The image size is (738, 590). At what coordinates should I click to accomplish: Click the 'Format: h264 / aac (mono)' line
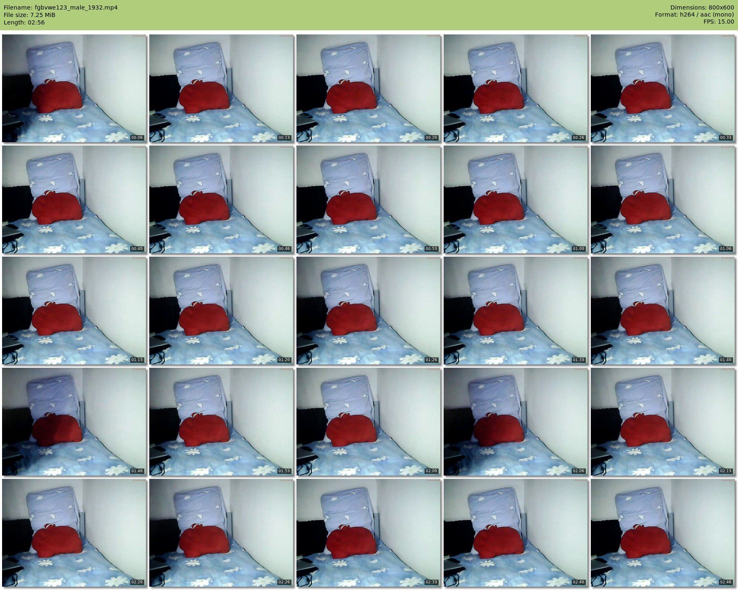(x=694, y=15)
